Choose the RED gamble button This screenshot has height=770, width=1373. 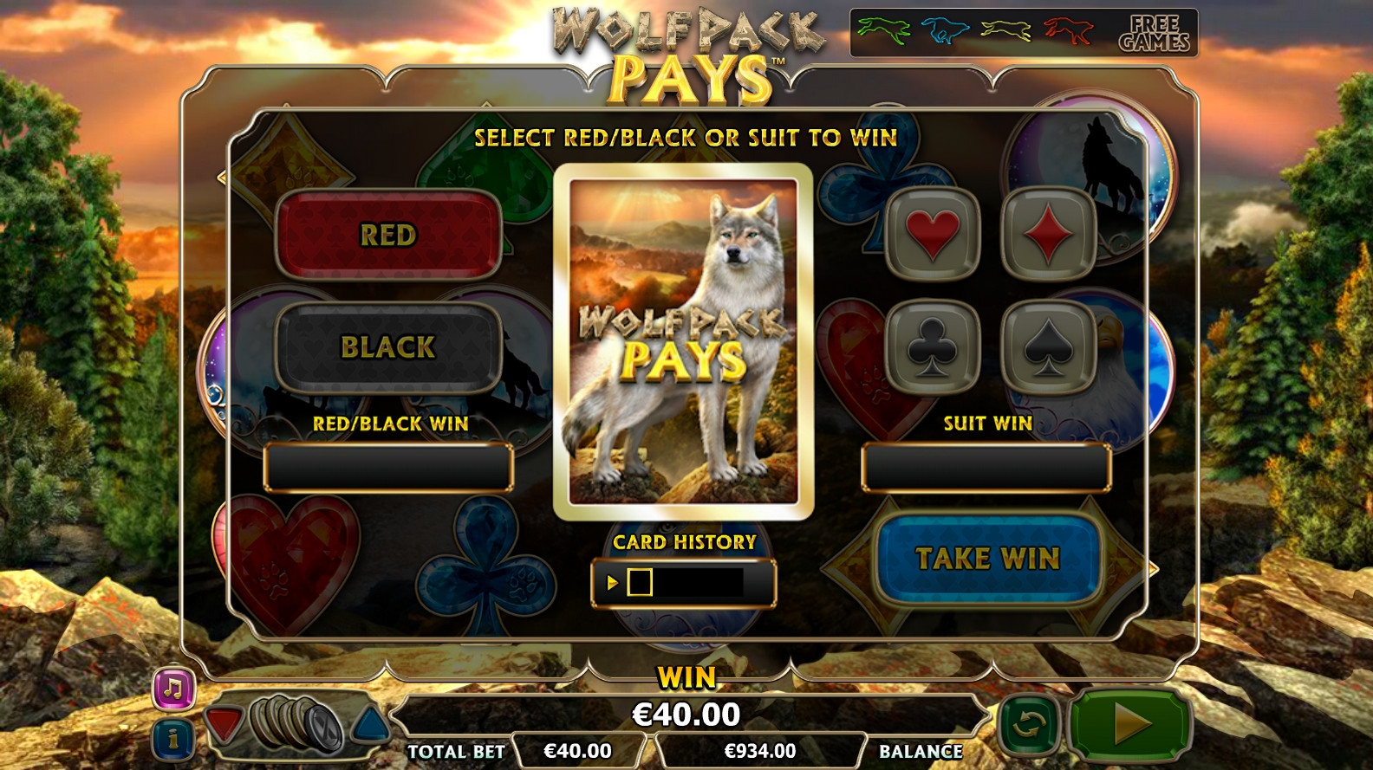tap(388, 235)
